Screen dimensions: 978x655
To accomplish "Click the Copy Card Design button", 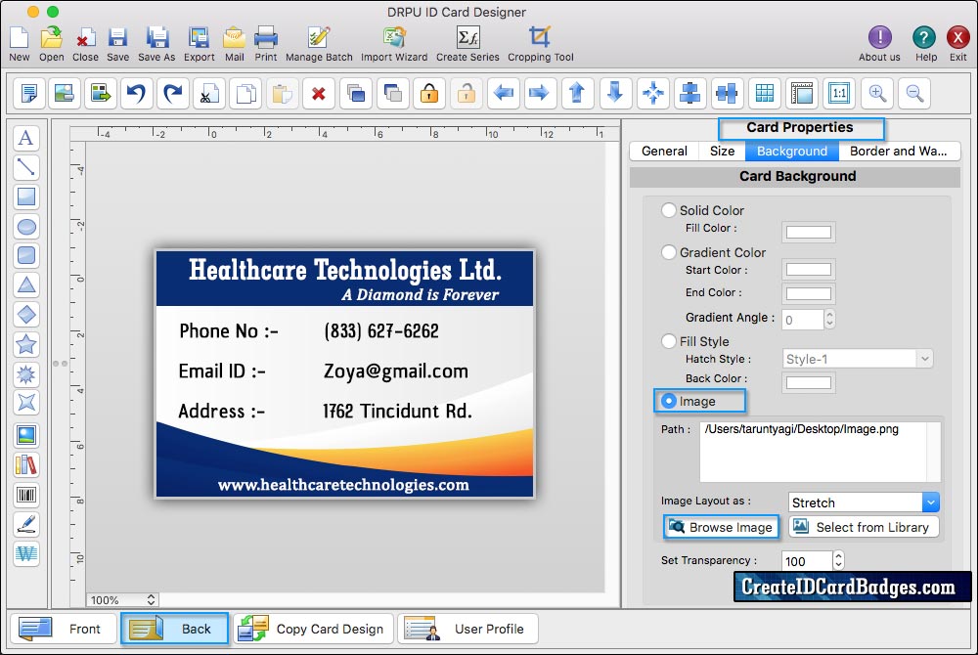I will (313, 629).
